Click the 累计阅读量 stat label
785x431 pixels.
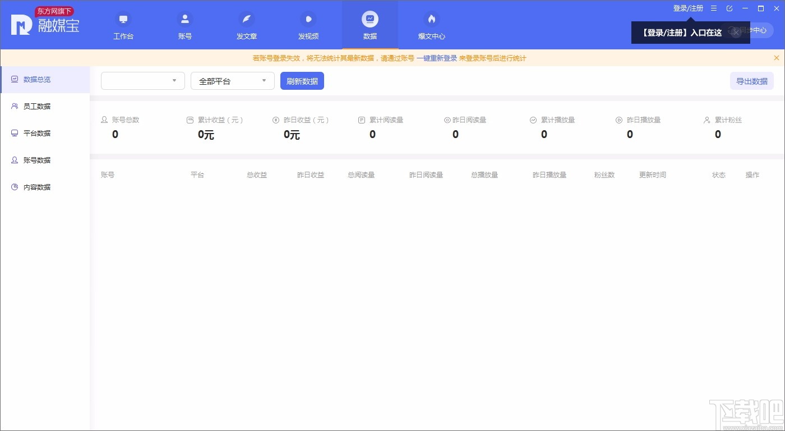pyautogui.click(x=386, y=120)
